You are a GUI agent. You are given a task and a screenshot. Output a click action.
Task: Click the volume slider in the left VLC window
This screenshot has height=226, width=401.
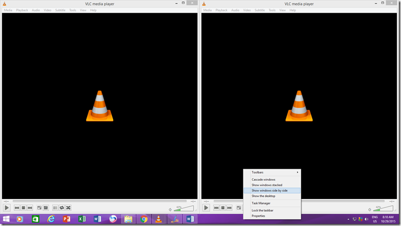[x=184, y=208]
